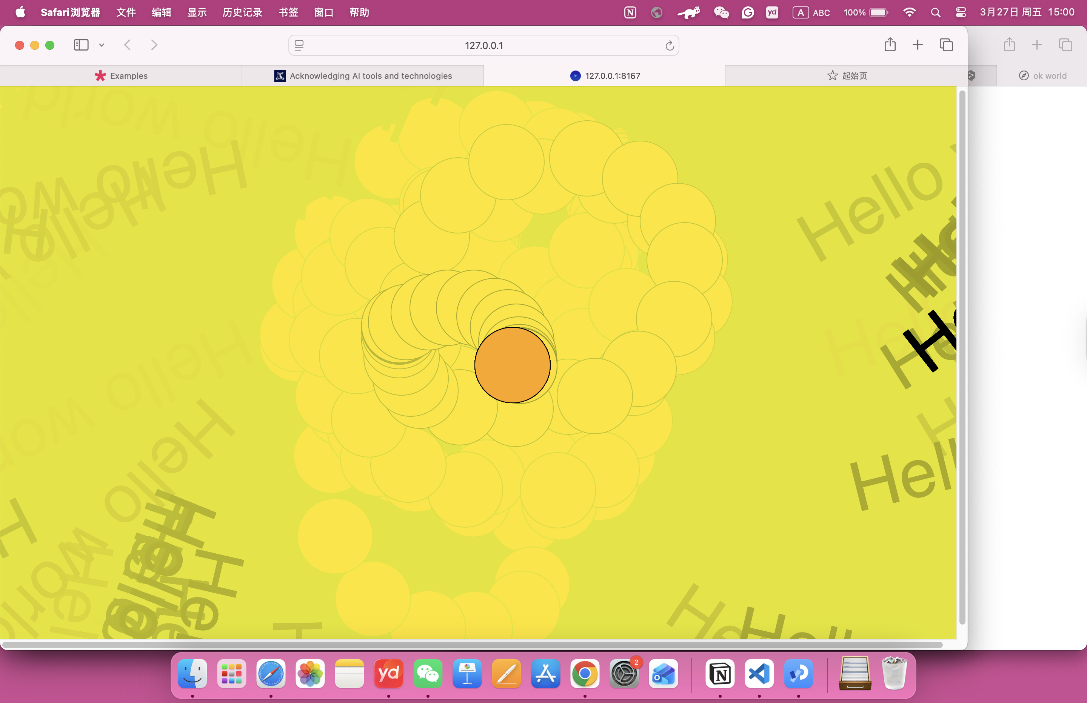This screenshot has height=703, width=1087.
Task: Click the Share icon in background Safari window
Action: click(1009, 45)
